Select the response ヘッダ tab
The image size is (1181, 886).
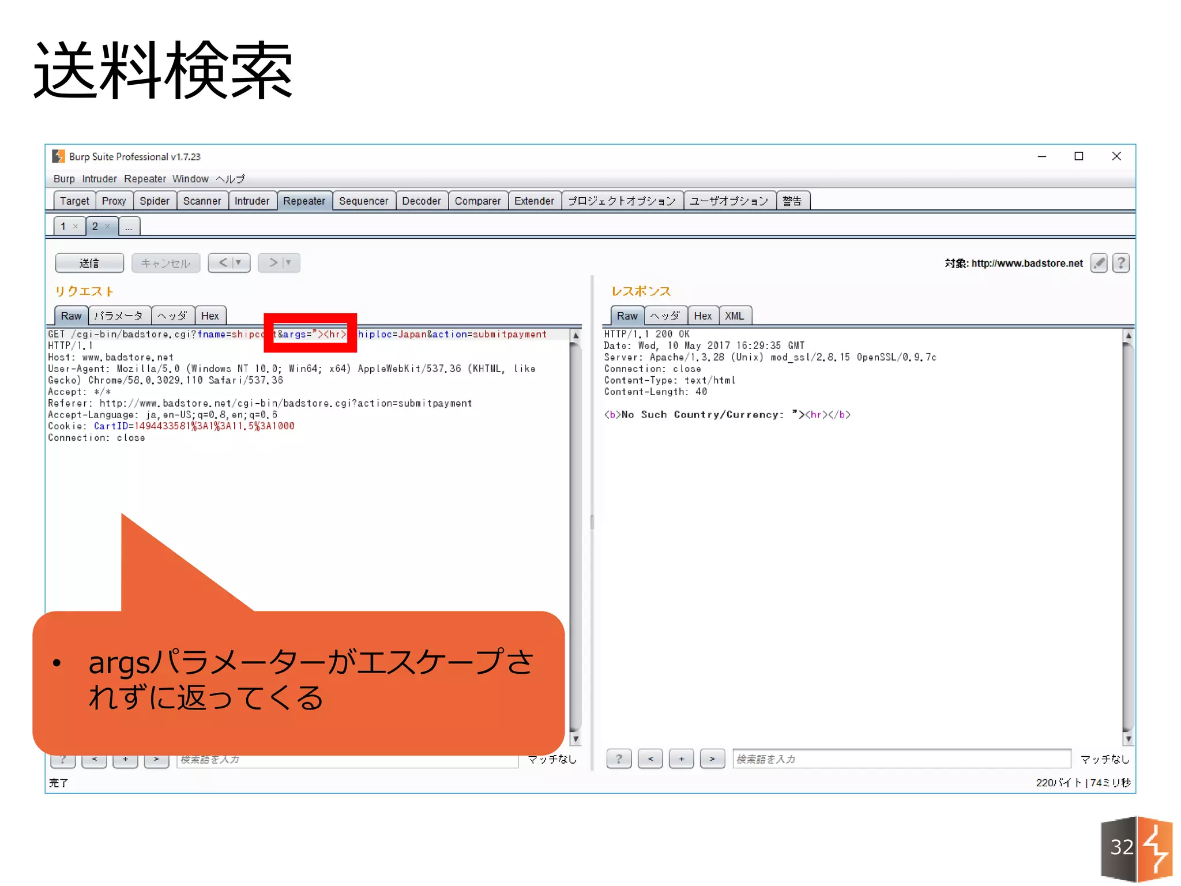pos(665,316)
